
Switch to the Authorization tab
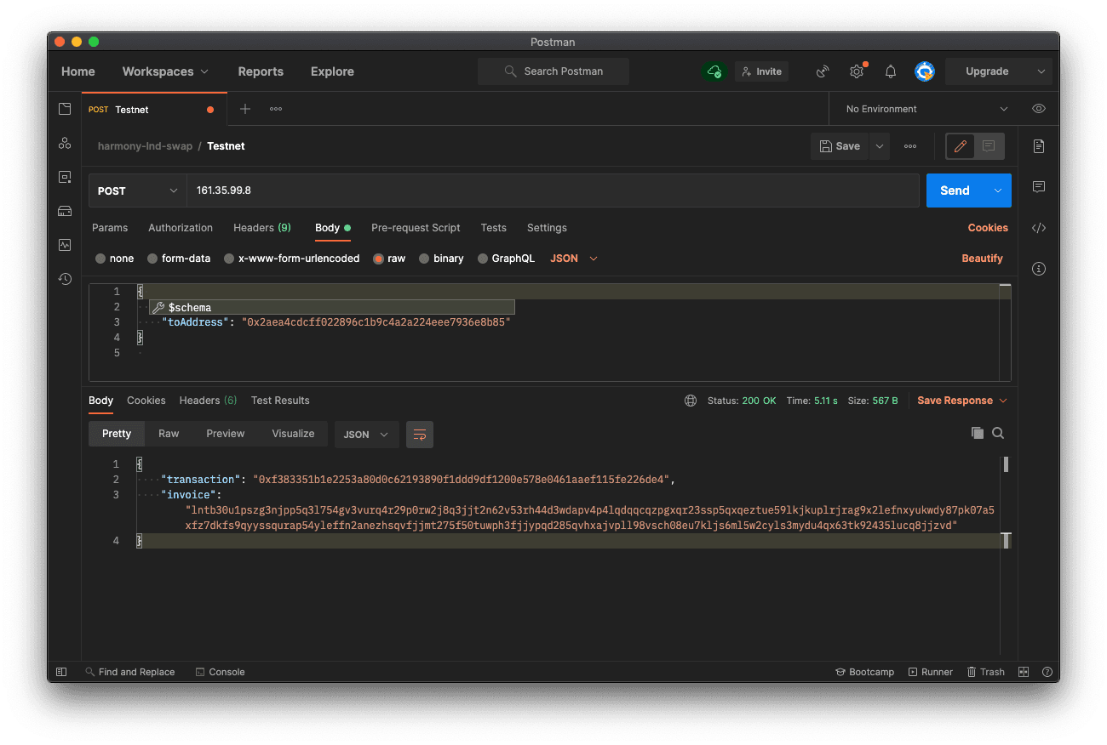coord(181,228)
